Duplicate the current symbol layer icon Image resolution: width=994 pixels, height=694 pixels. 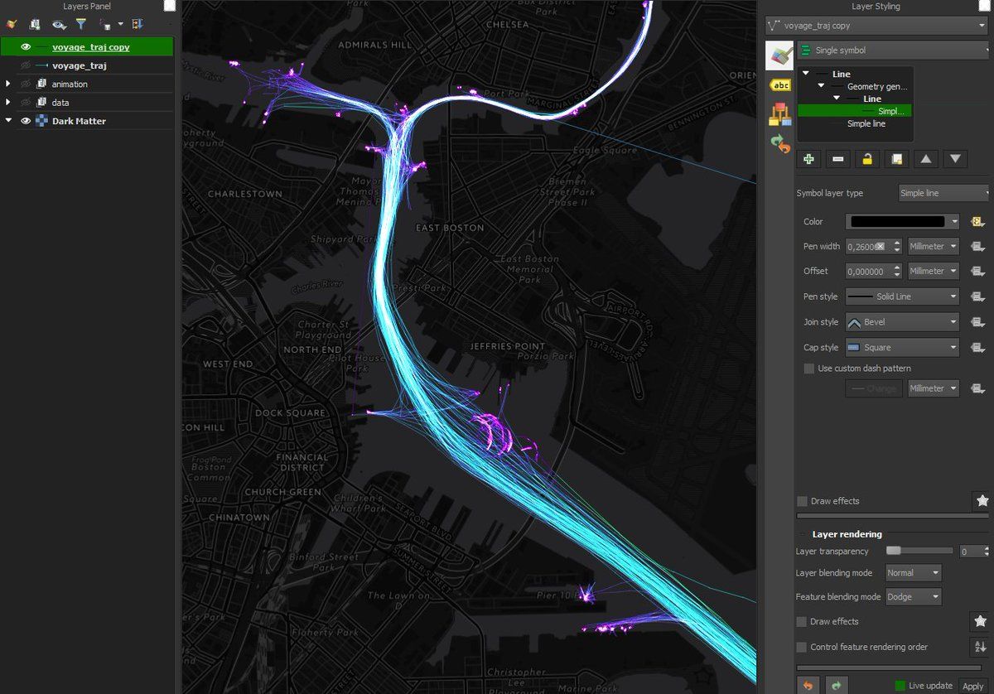click(x=897, y=159)
